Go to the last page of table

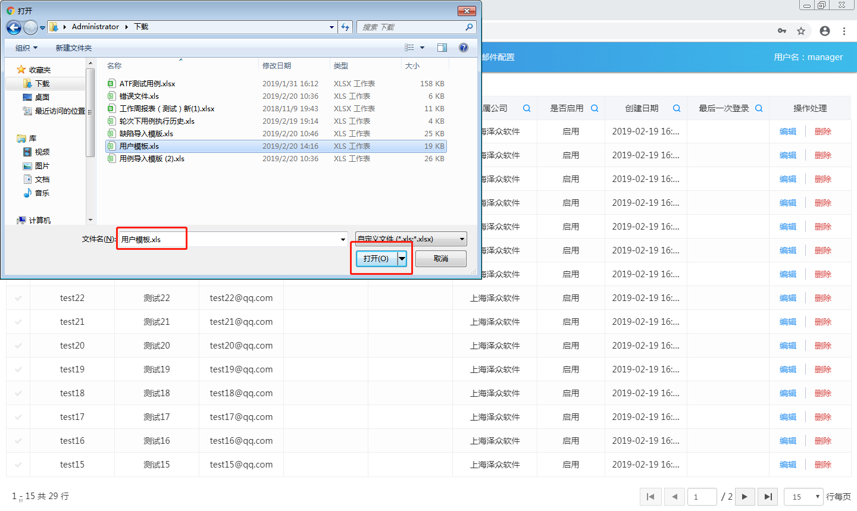(768, 497)
